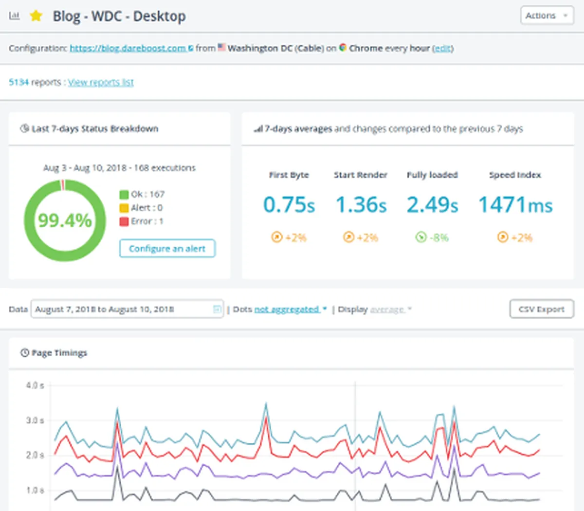Click the pie icon in Status Breakdown header

pos(24,128)
